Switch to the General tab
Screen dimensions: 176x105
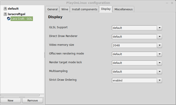[x=52, y=9]
